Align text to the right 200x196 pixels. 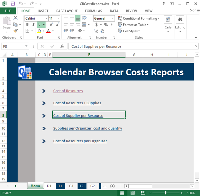[x=78, y=25]
